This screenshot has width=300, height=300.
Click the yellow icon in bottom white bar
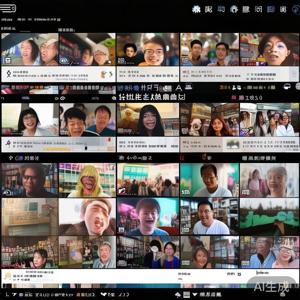tap(8, 275)
